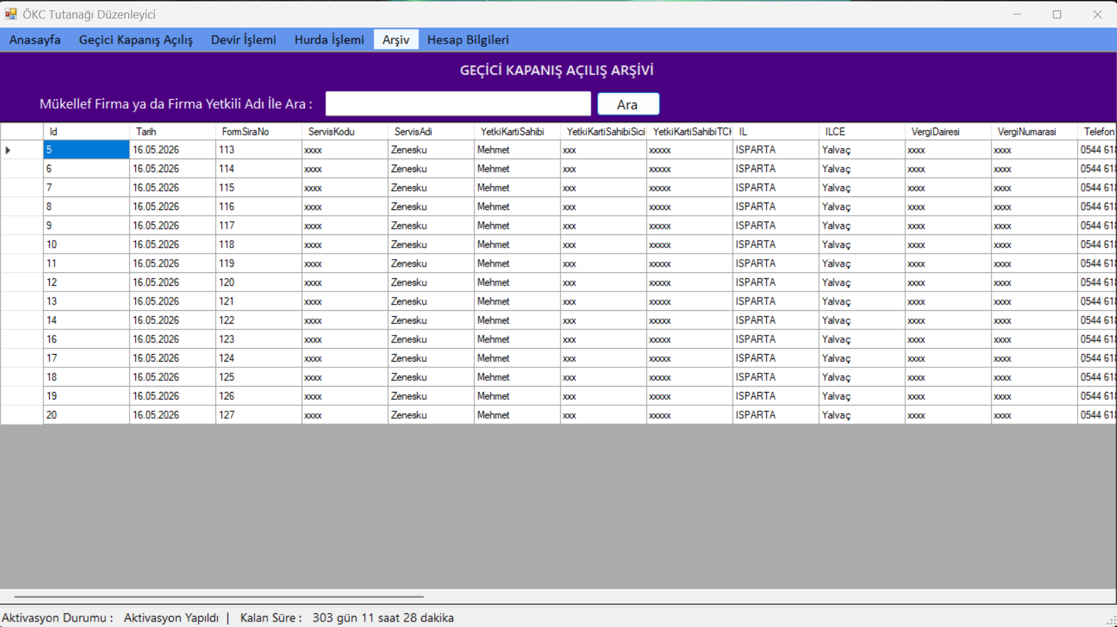
Task: Open the Anasayfa menu tab
Action: [x=35, y=39]
